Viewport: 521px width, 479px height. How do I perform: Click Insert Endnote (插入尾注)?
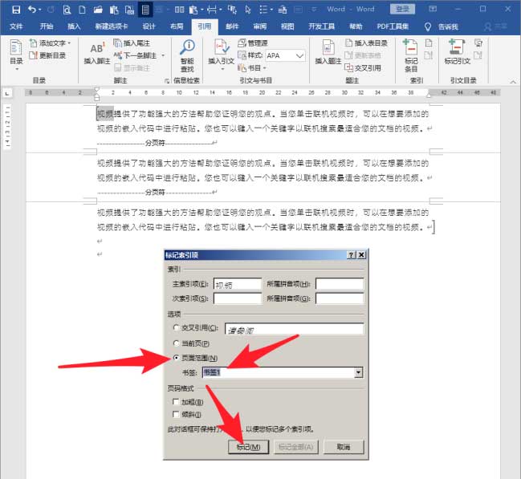[x=132, y=43]
